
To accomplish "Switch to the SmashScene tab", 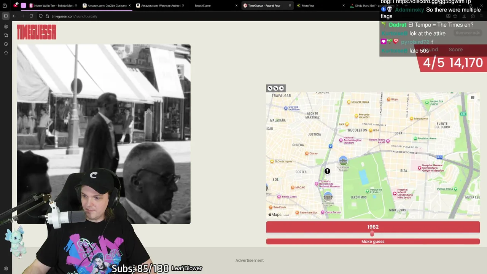I will 213,6.
